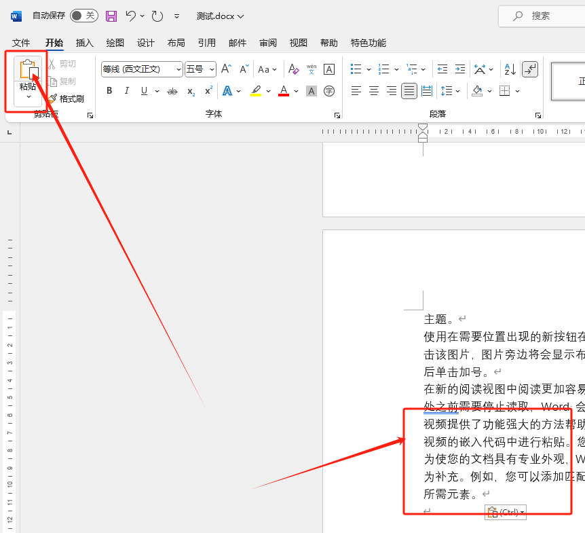Click the Save icon in title bar
The width and height of the screenshot is (585, 533).
(x=111, y=16)
